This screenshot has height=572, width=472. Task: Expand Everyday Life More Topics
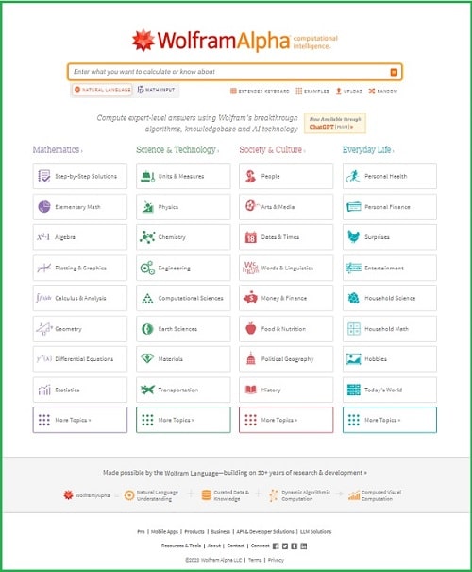click(x=390, y=420)
